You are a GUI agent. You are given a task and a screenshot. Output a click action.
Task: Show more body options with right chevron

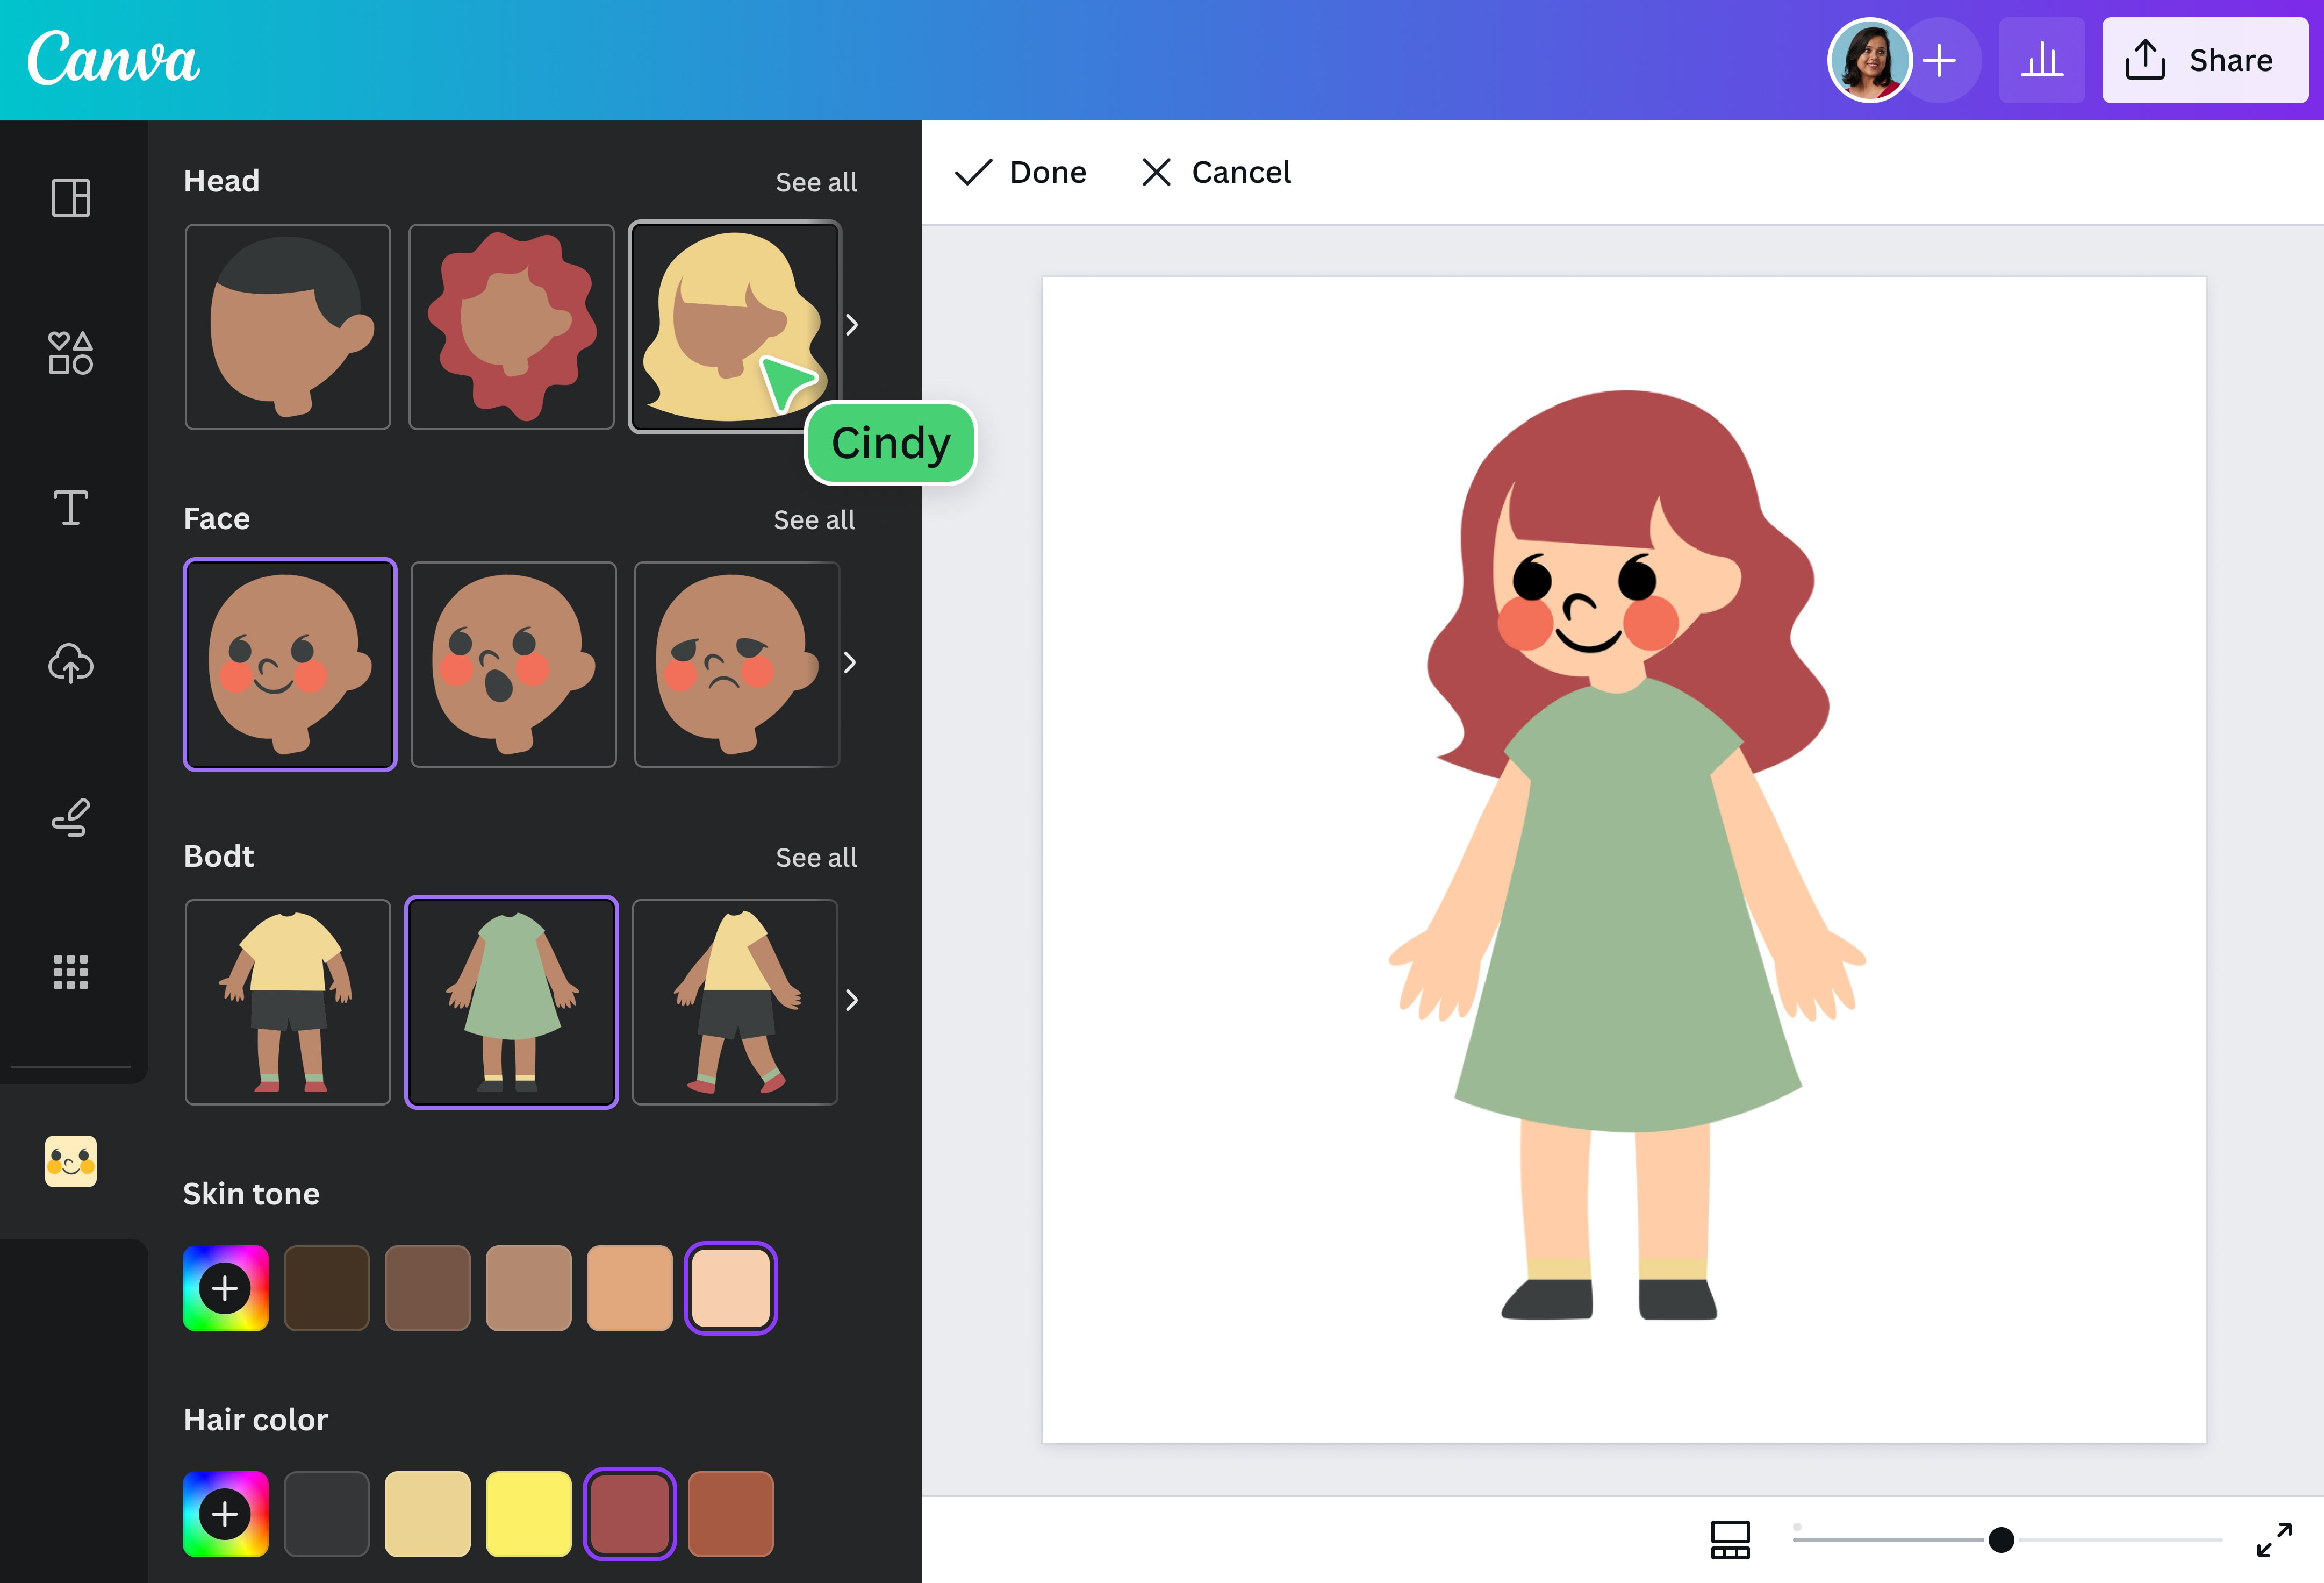(x=852, y=1000)
